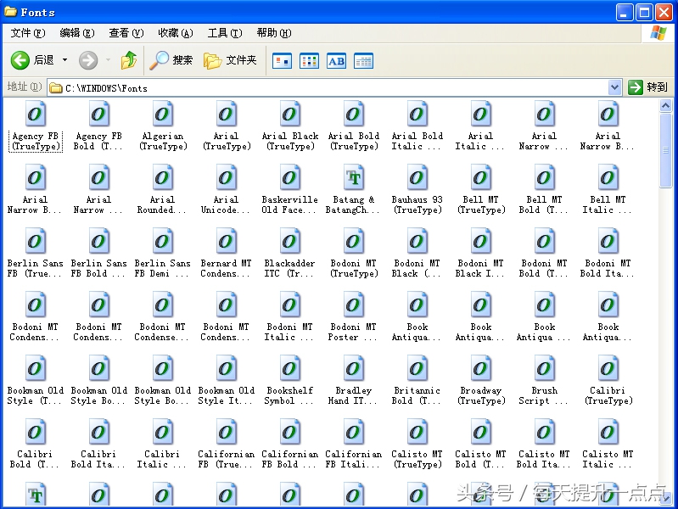The height and width of the screenshot is (509, 678).
Task: Select the Bauhaus 93 font icon
Action: [x=417, y=180]
